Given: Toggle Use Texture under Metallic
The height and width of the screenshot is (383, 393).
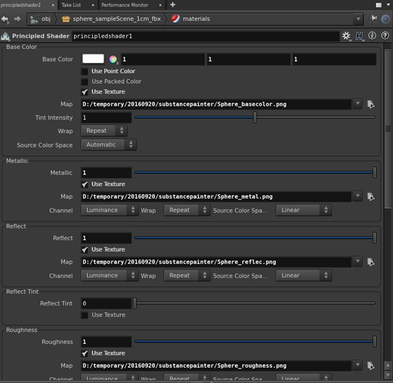Looking at the screenshot, I should point(84,184).
